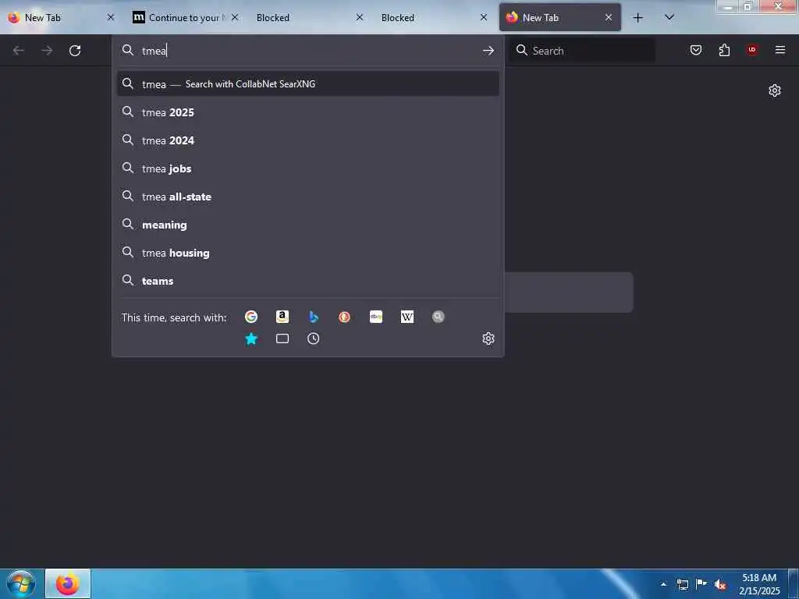Open the Windows Start button
The width and height of the screenshot is (799, 599).
[21, 583]
